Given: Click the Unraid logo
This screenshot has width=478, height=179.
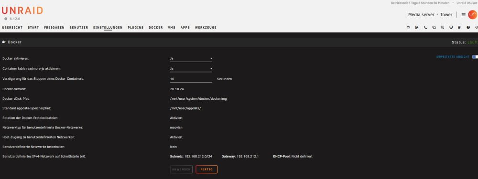Looking at the screenshot, I should tap(22, 11).
